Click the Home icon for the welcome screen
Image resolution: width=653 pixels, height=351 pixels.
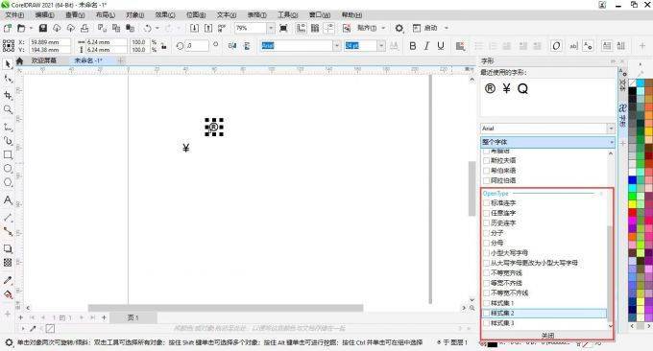(x=19, y=60)
